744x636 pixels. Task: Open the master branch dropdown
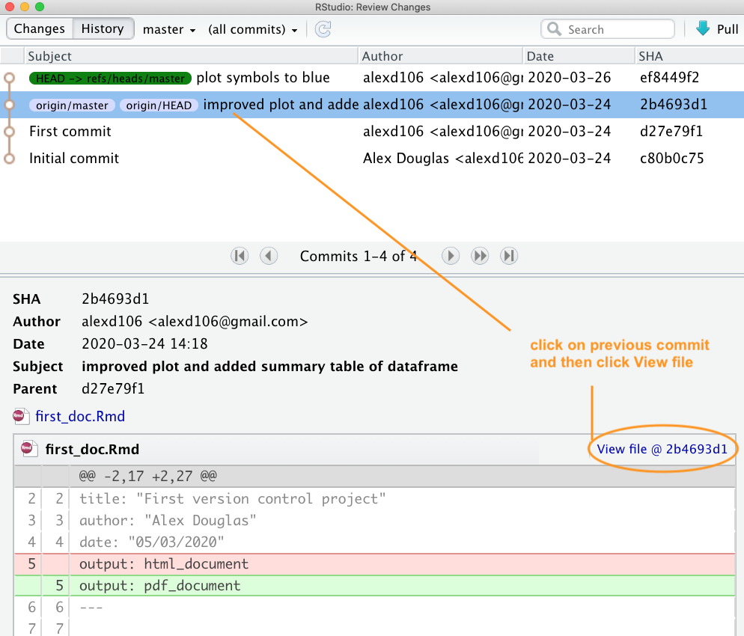click(169, 30)
